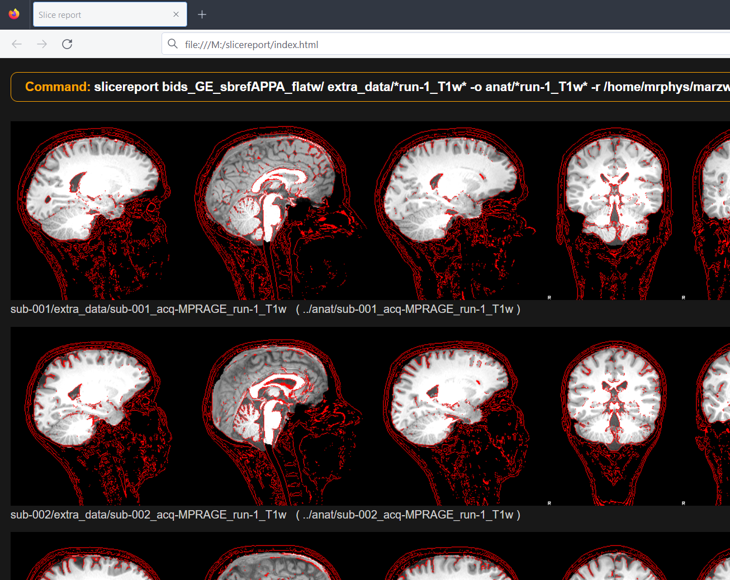Select the Slice report tab
Viewport: 730px width, 580px height.
(x=110, y=15)
